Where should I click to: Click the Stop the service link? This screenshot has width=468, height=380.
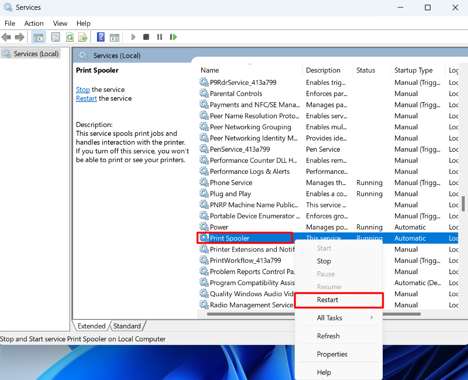pyautogui.click(x=82, y=89)
